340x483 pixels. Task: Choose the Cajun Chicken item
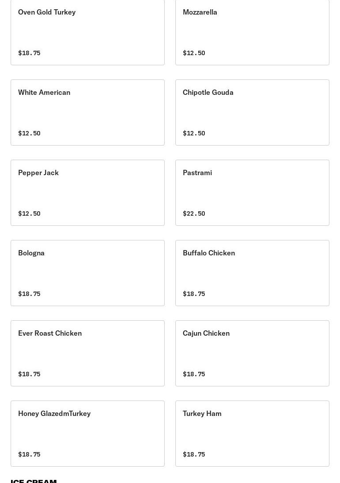[x=252, y=353]
